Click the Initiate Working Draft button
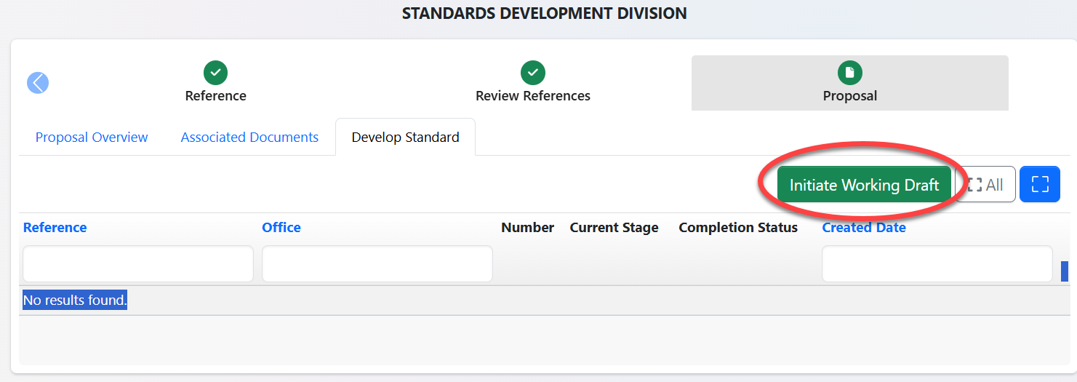The image size is (1077, 382). [x=864, y=185]
